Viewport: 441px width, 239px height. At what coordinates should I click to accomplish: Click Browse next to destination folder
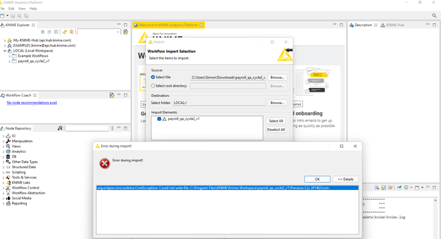(x=277, y=103)
